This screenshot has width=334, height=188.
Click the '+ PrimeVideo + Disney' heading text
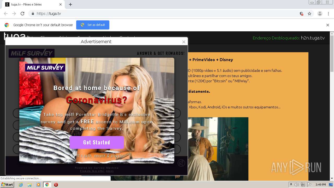click(x=211, y=60)
